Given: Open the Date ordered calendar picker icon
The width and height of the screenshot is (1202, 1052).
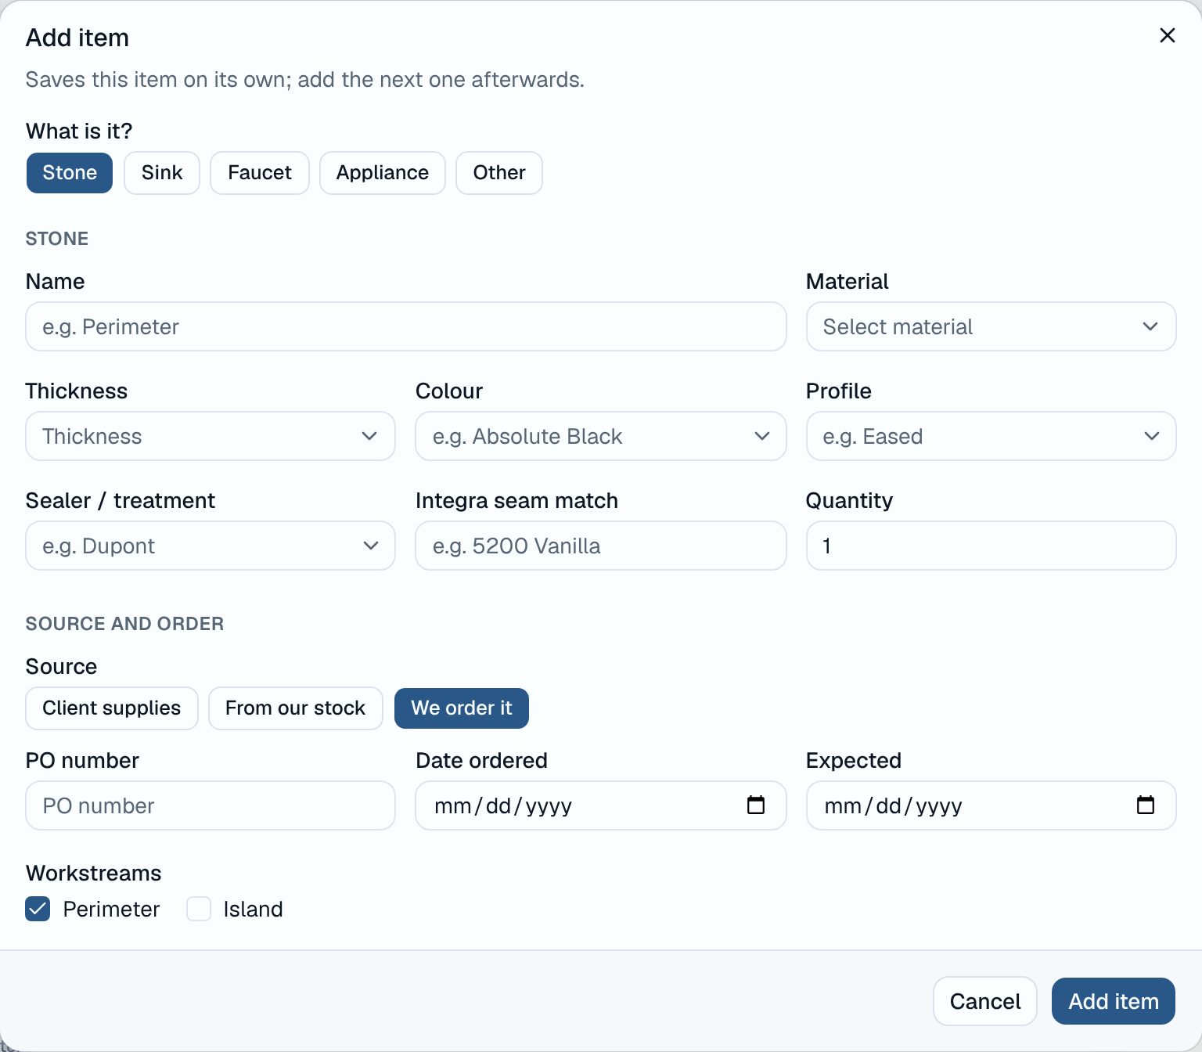Looking at the screenshot, I should (x=755, y=805).
